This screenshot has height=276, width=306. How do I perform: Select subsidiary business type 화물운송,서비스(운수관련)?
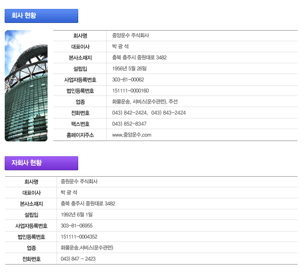click(x=87, y=248)
